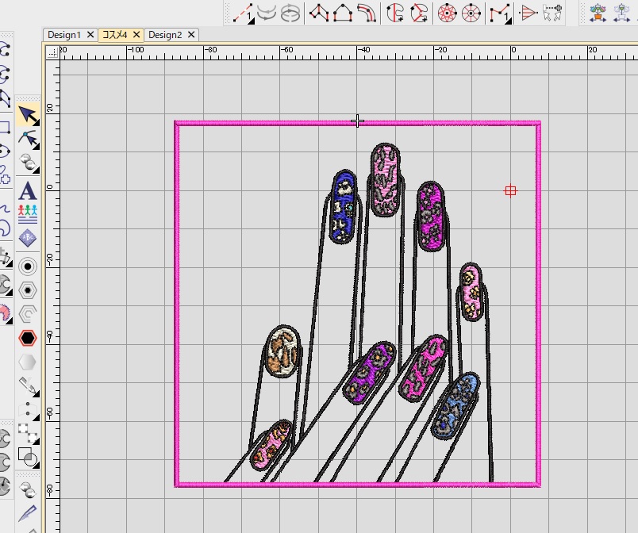Viewport: 638px width, 533px height.
Task: Click the red crosshair origin marker
Action: tap(511, 190)
